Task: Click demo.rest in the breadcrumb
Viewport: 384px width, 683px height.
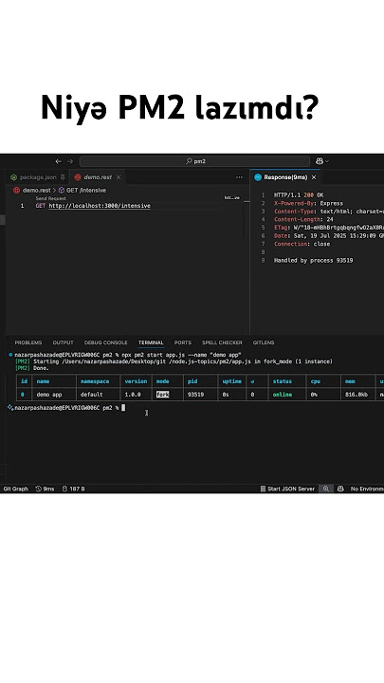Action: [37, 191]
